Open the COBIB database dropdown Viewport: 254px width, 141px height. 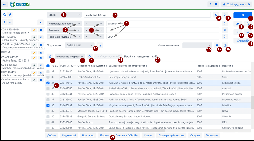pos(64,15)
